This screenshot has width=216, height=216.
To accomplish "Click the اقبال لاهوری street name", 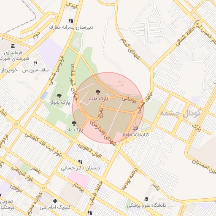I will coord(90,151).
